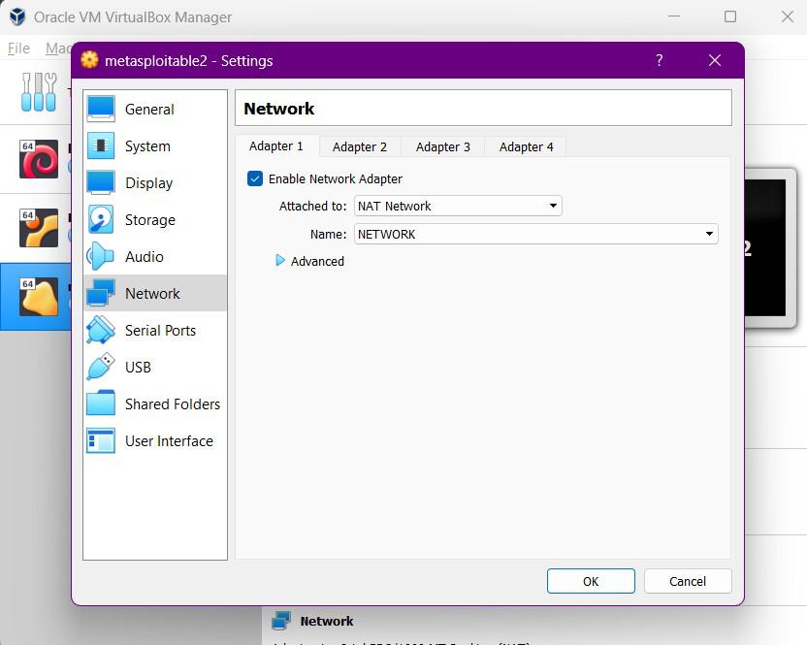
Task: Switch to the Adapter 3 tab
Action: (x=442, y=147)
